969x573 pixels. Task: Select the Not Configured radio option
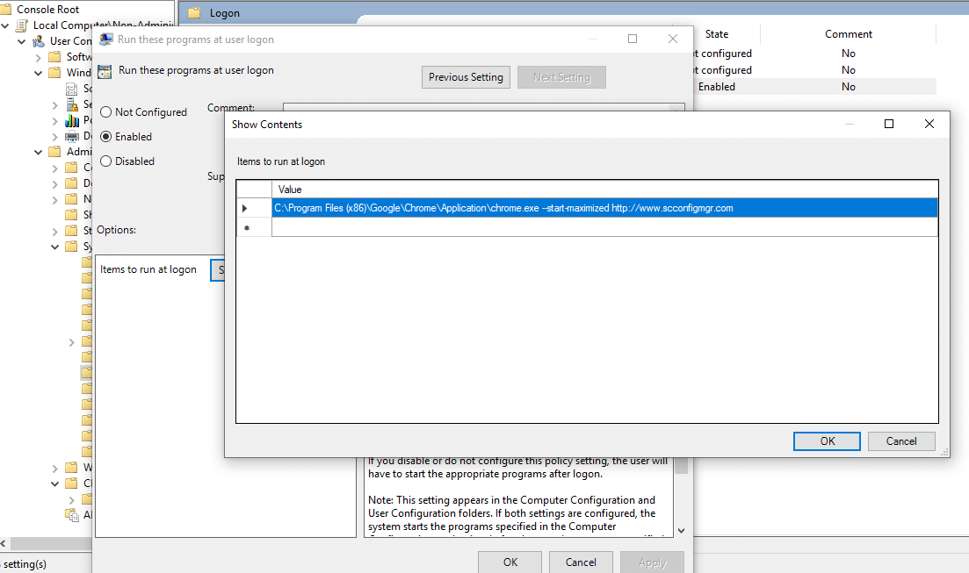[x=105, y=111]
